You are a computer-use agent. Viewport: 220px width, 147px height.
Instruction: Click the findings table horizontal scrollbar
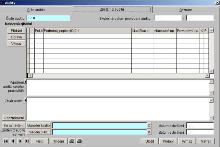click(x=119, y=75)
